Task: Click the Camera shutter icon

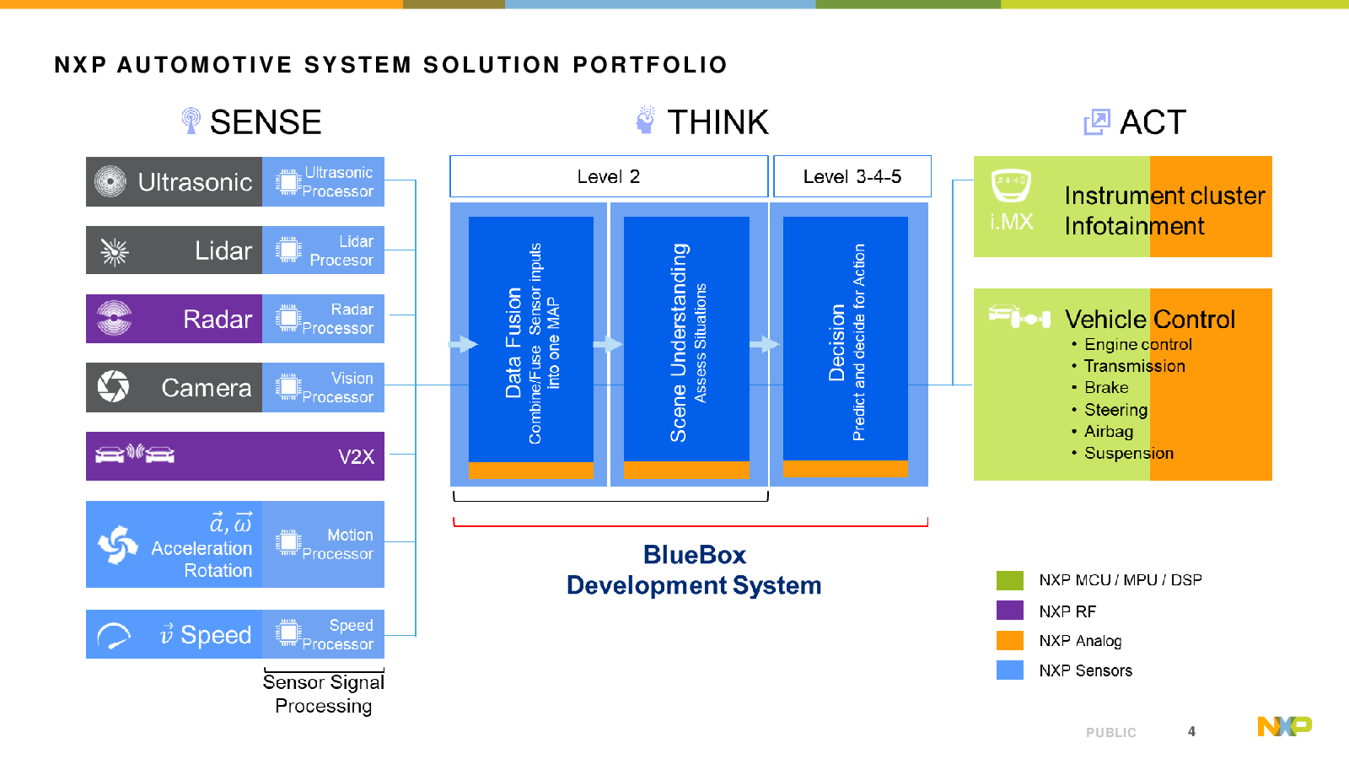Action: (x=114, y=387)
